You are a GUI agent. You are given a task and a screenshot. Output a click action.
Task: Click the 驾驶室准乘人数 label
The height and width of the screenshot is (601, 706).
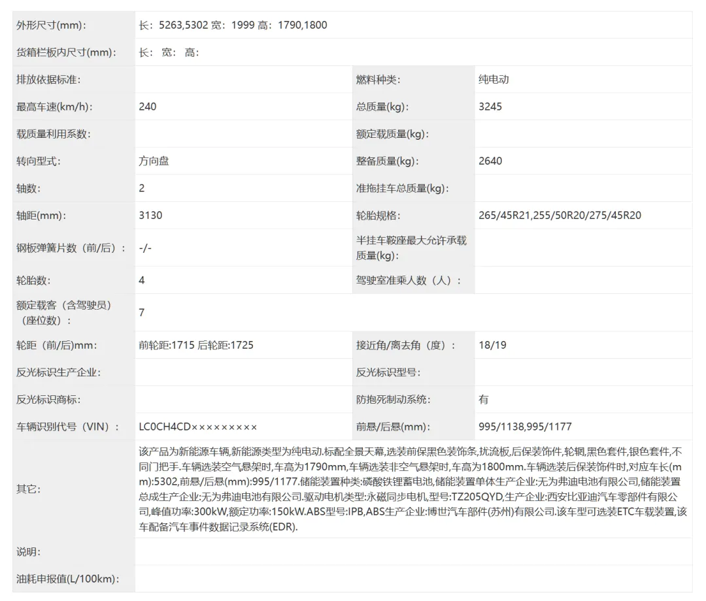point(409,280)
